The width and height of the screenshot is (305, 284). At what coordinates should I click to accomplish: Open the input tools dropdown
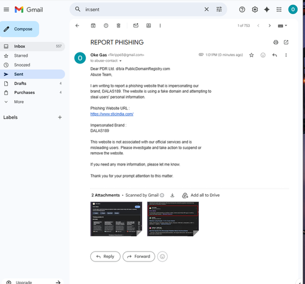[x=282, y=26]
